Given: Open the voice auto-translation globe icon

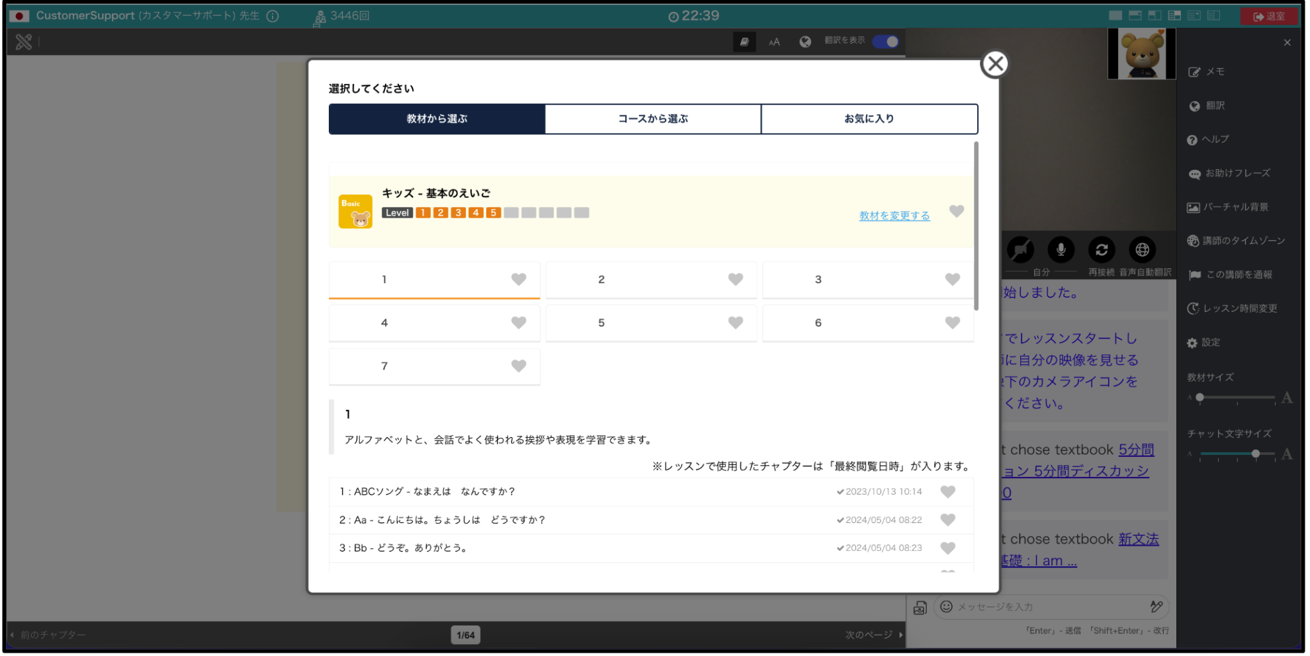Looking at the screenshot, I should click(1142, 250).
